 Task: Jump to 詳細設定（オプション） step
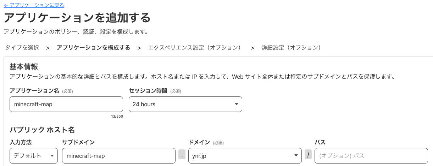pyautogui.click(x=291, y=48)
